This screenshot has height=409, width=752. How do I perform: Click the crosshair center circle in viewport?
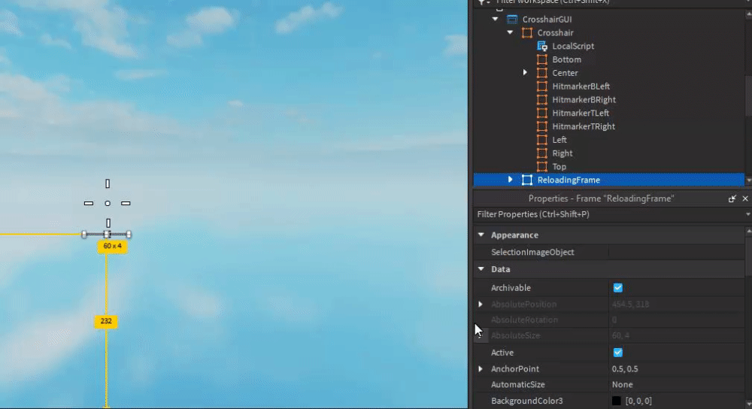tap(108, 203)
